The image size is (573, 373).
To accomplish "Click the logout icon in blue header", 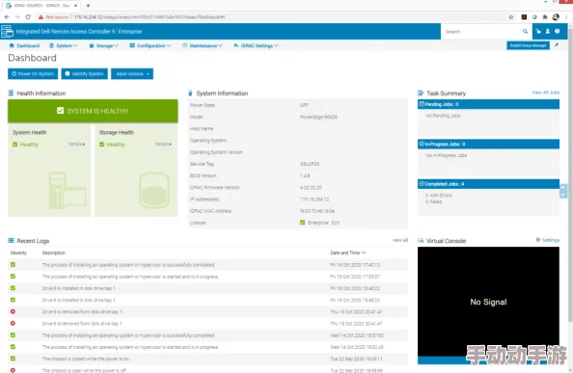I will click(x=538, y=32).
